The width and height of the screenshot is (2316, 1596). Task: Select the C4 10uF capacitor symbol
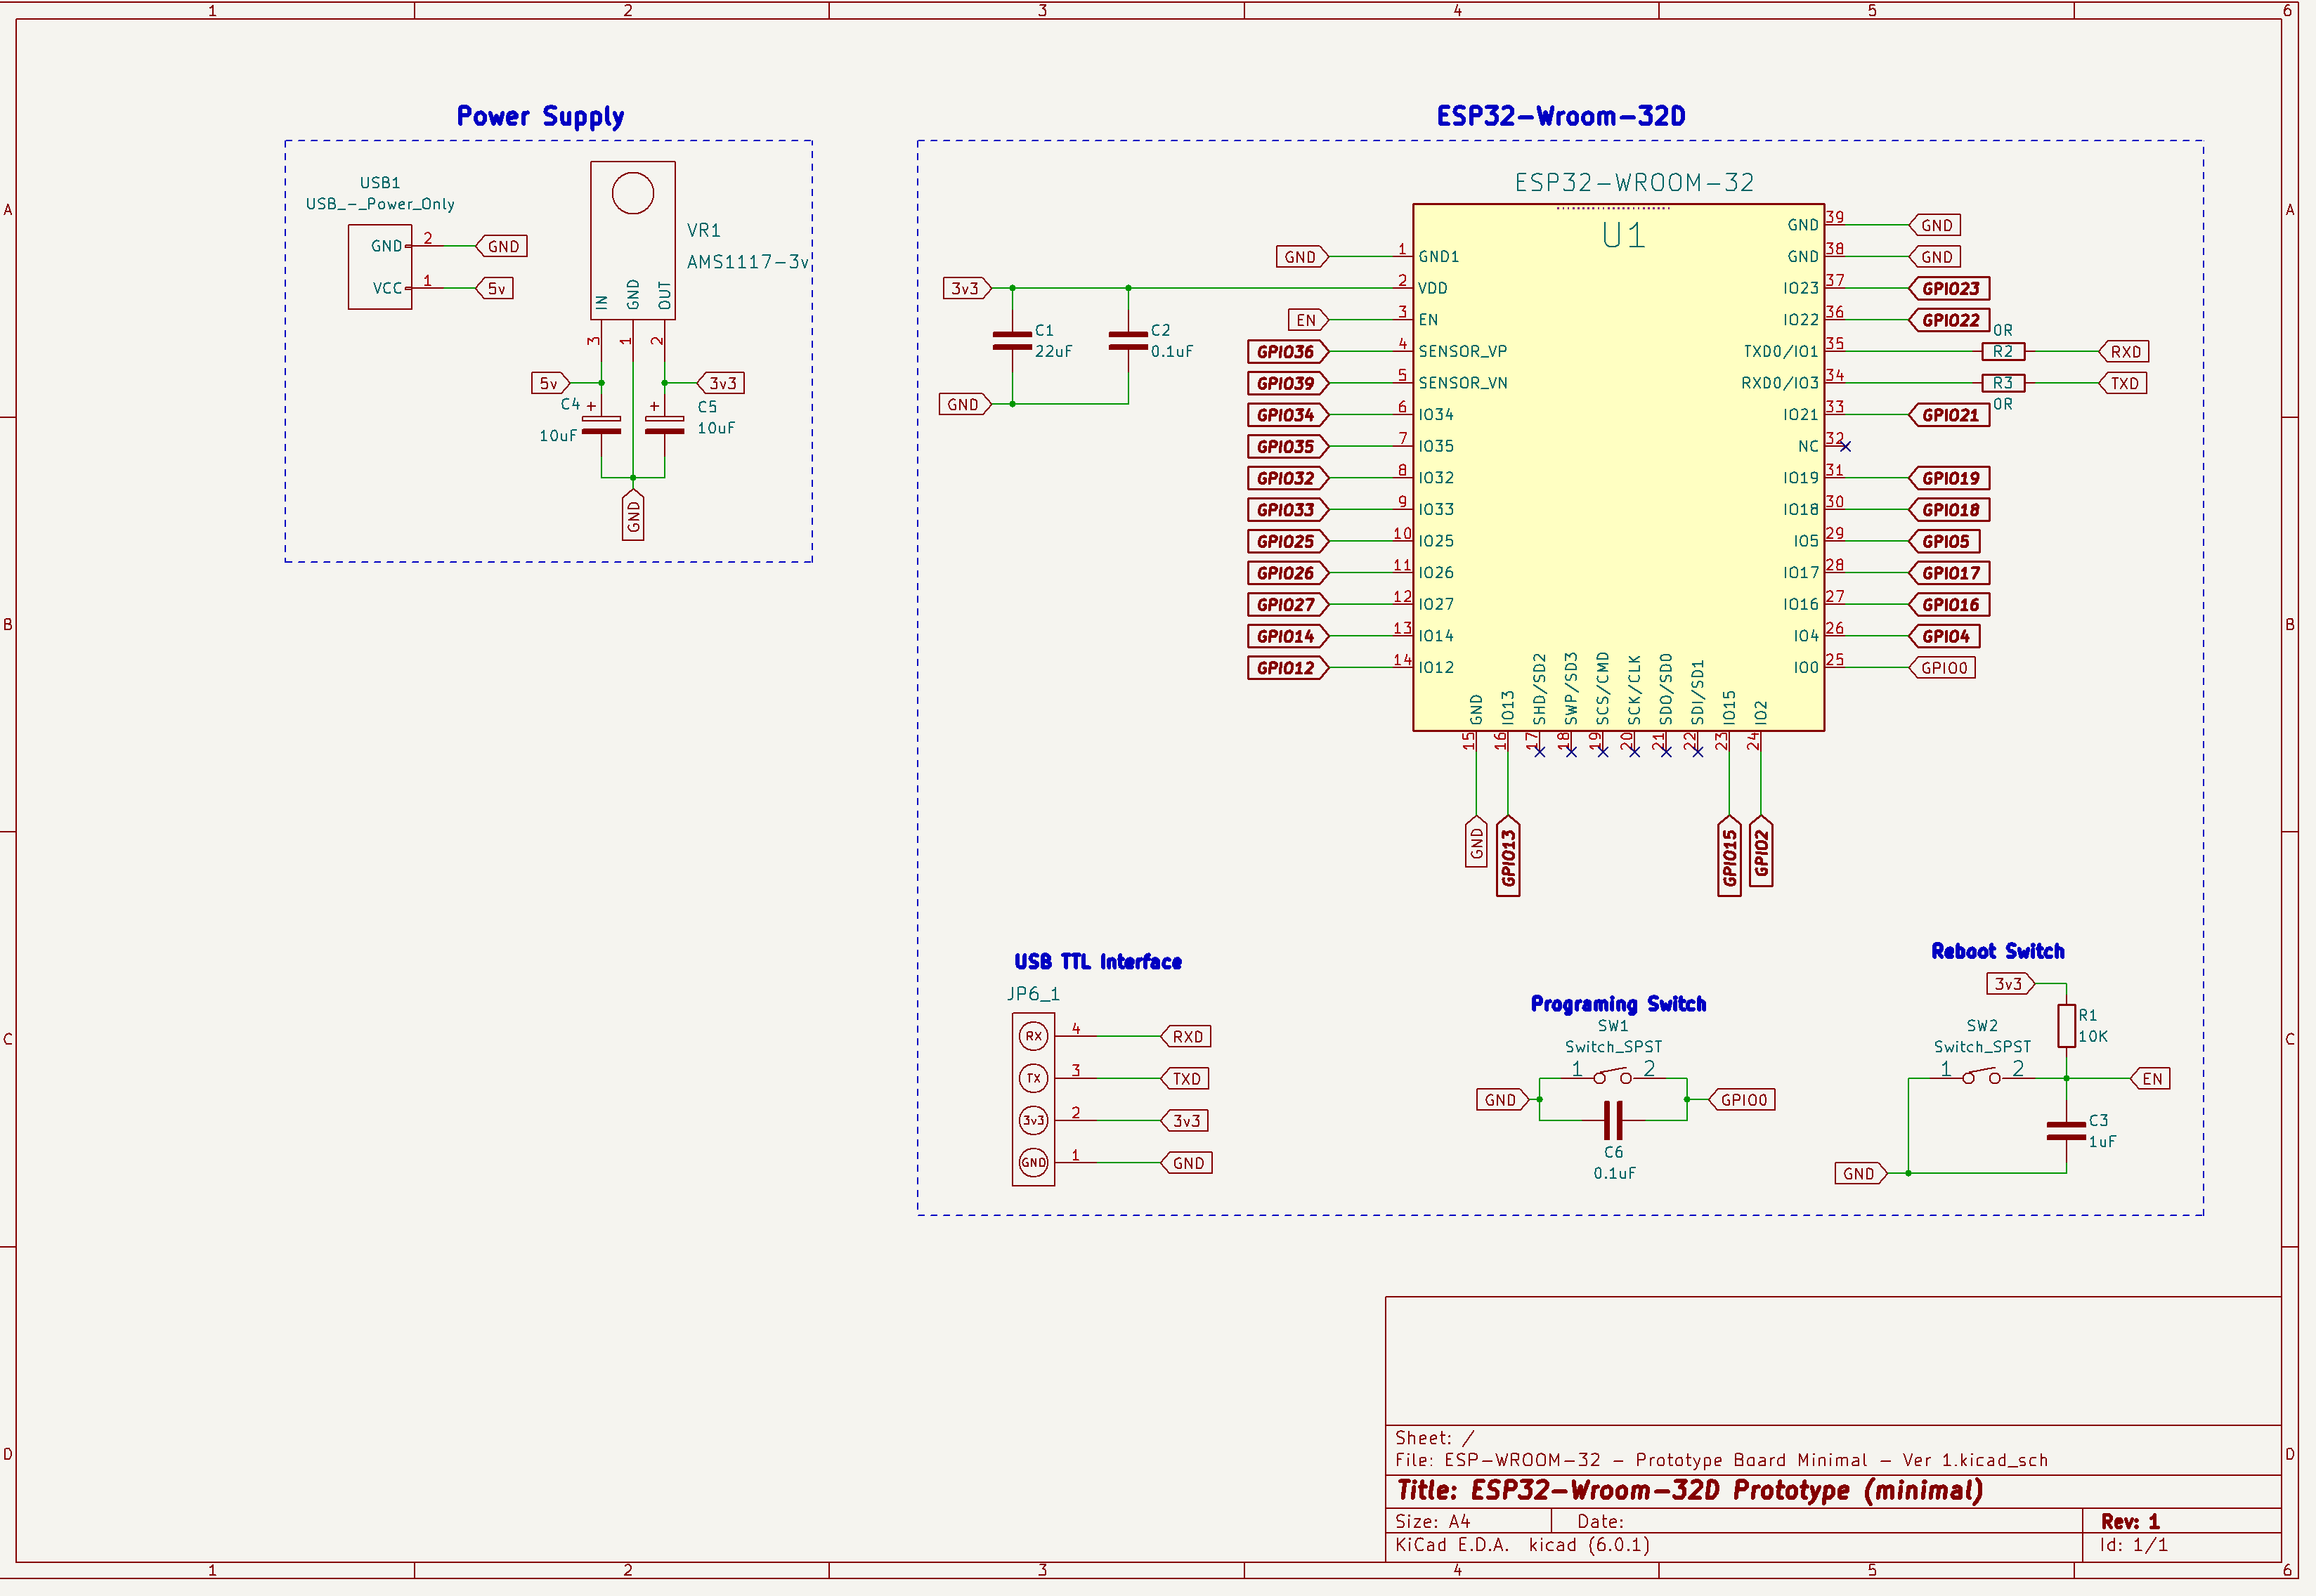coord(601,425)
